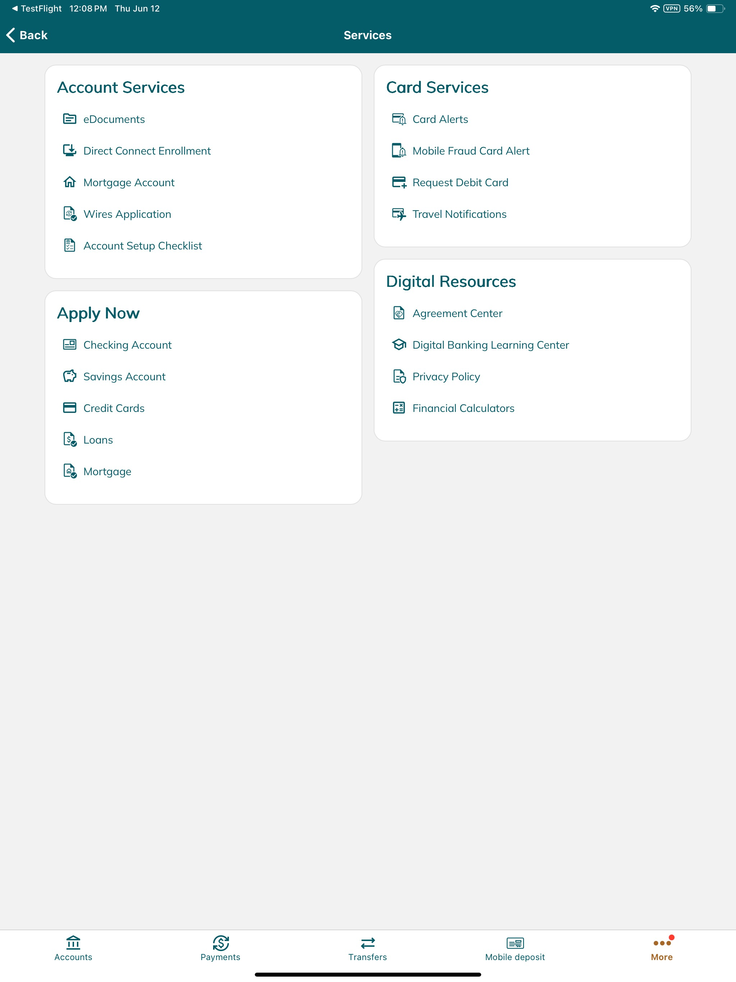Go back using the Back button
Viewport: 736px width, 982px height.
click(x=27, y=35)
